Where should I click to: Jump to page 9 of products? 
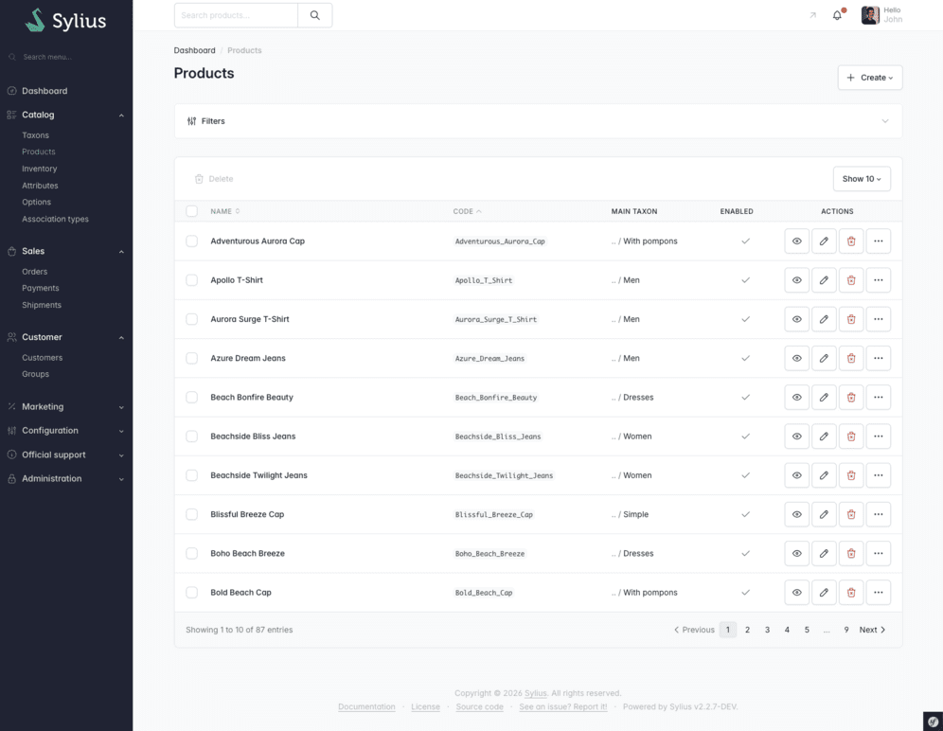tap(846, 630)
